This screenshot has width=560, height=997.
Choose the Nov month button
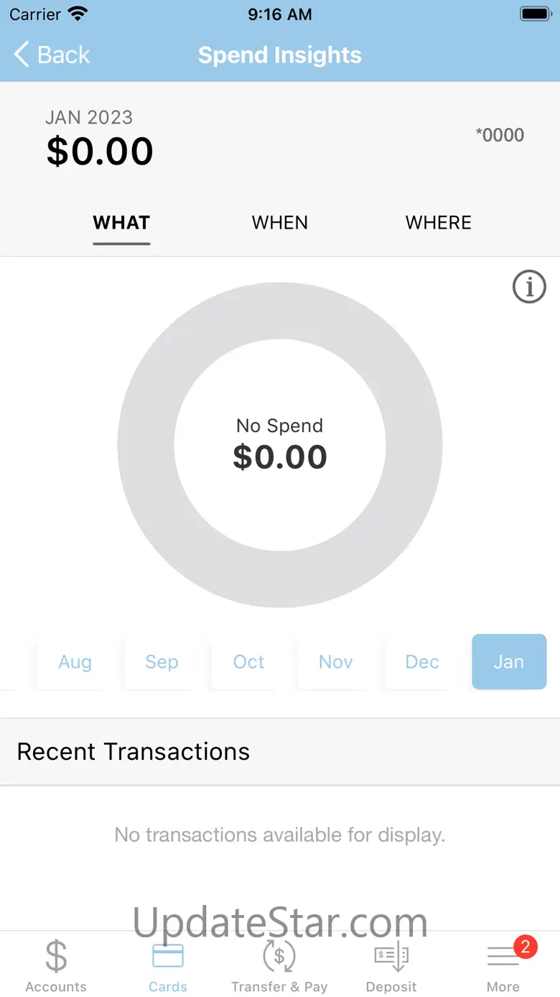[x=336, y=662]
